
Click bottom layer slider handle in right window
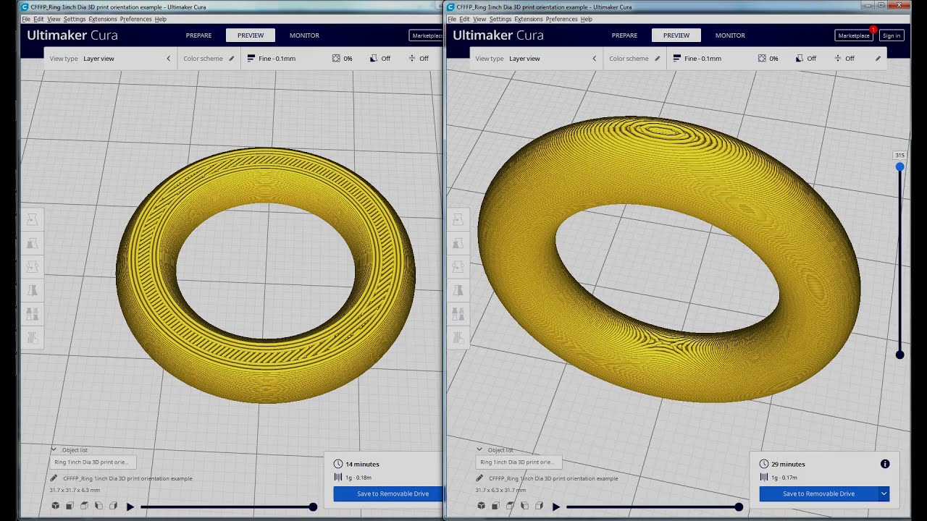[x=899, y=355]
